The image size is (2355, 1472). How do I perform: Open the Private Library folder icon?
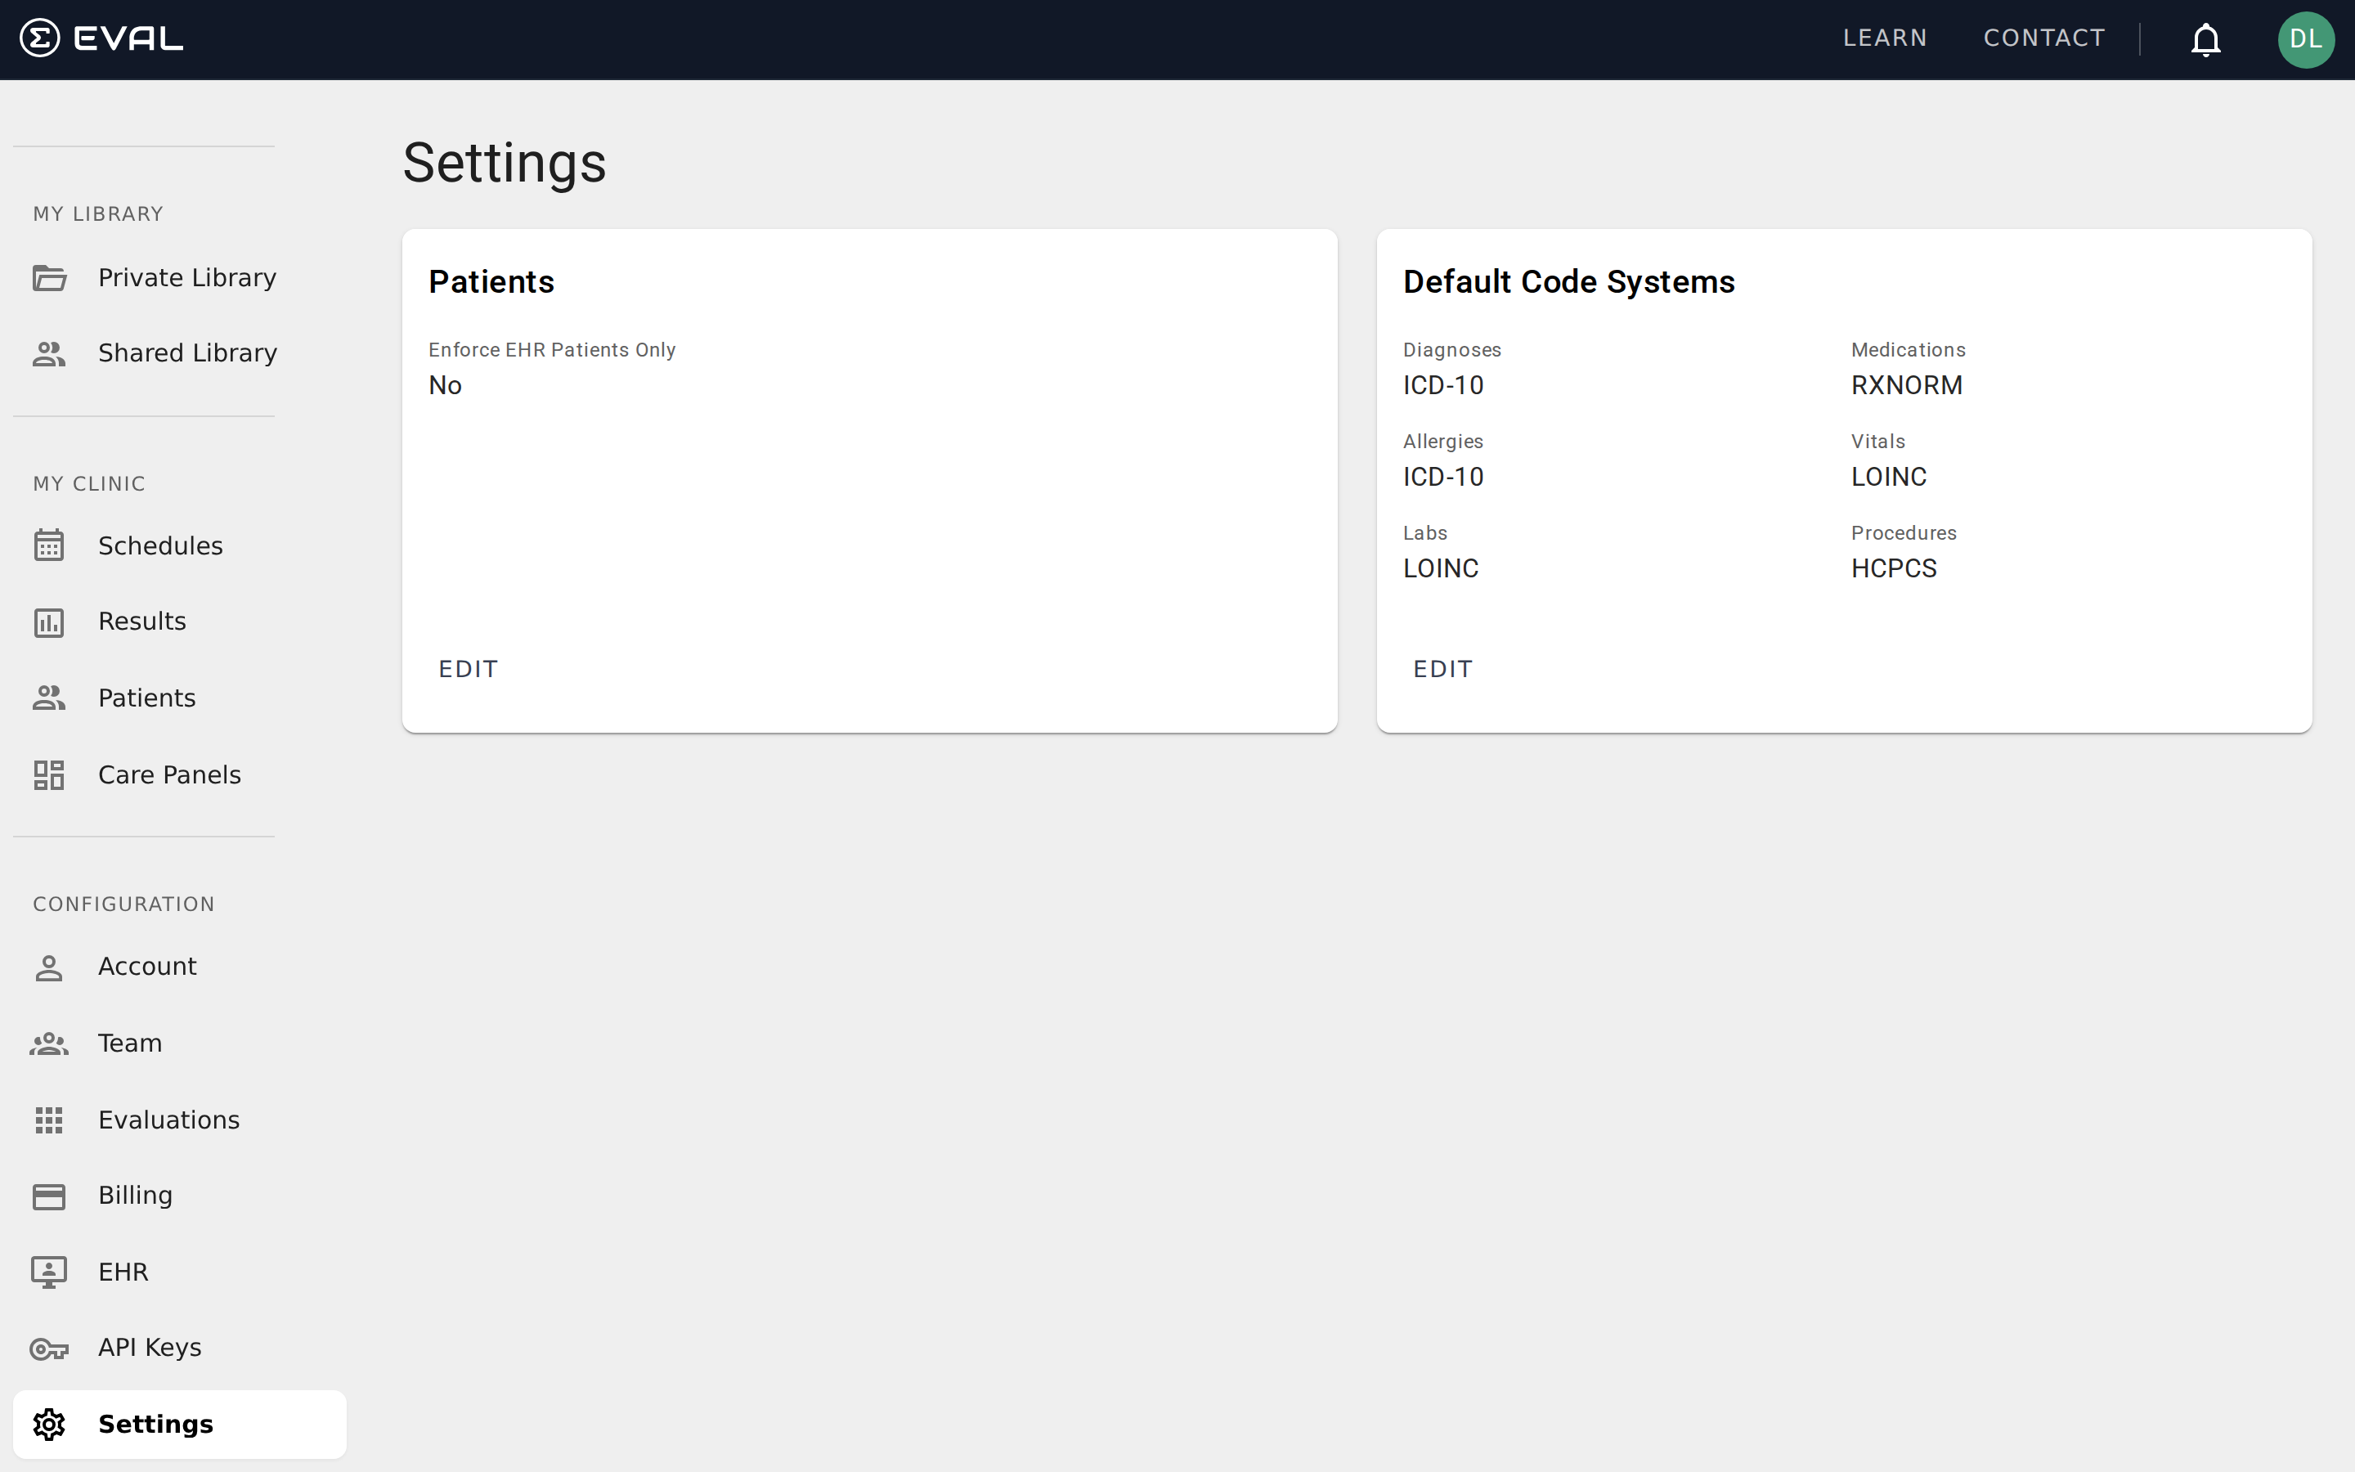(x=50, y=278)
